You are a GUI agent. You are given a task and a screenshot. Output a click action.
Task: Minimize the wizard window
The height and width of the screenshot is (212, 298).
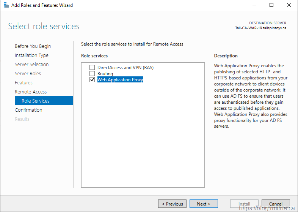(254, 5)
